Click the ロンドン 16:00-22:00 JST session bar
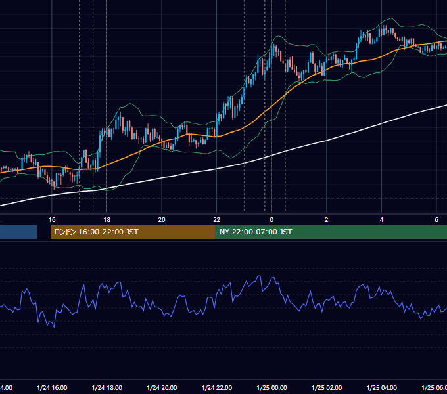Screen dimensions: 447x394 (x=133, y=232)
